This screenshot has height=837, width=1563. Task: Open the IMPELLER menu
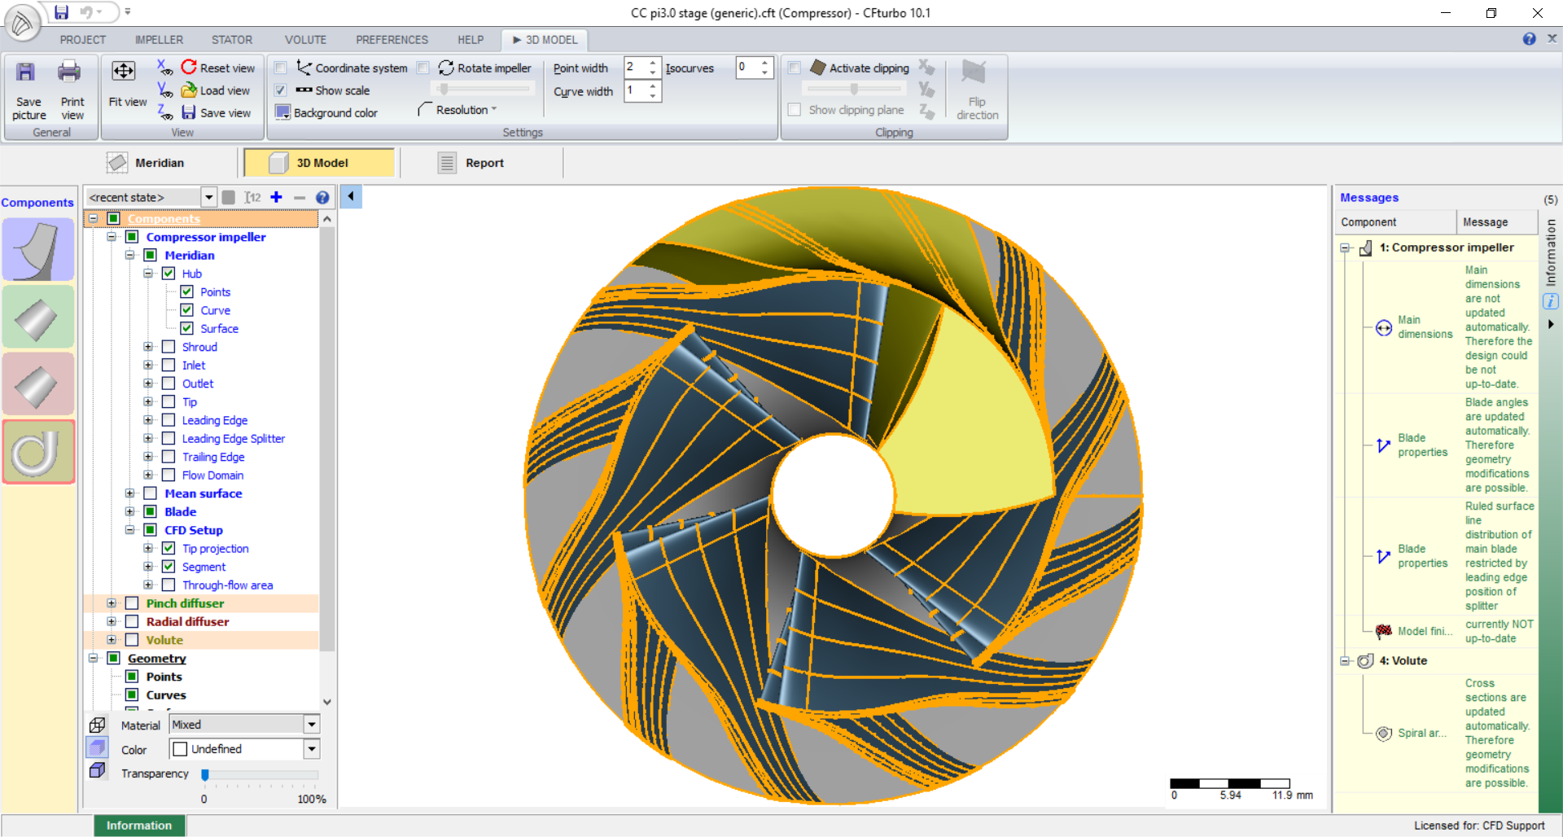(x=159, y=39)
